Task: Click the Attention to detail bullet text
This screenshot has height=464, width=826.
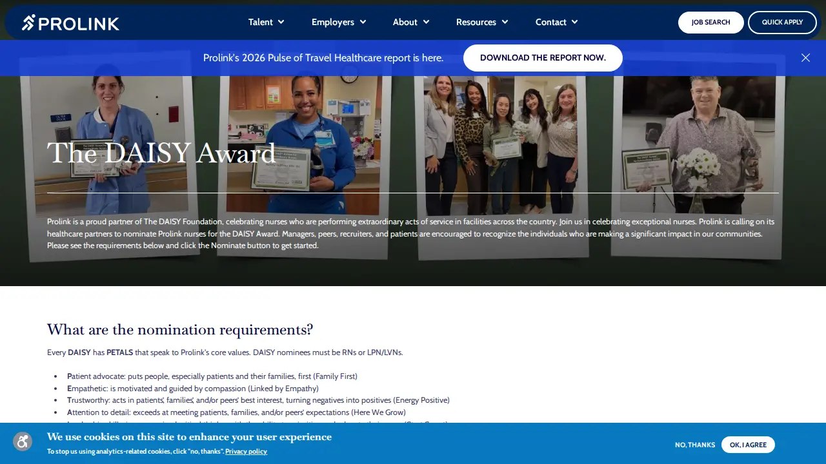Action: [236, 412]
